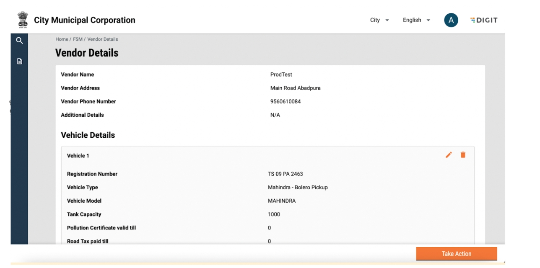Open the document icon in the sidebar

pyautogui.click(x=19, y=62)
